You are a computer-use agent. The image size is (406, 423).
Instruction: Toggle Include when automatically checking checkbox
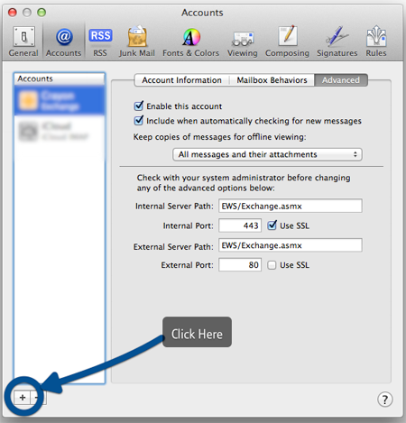(139, 121)
